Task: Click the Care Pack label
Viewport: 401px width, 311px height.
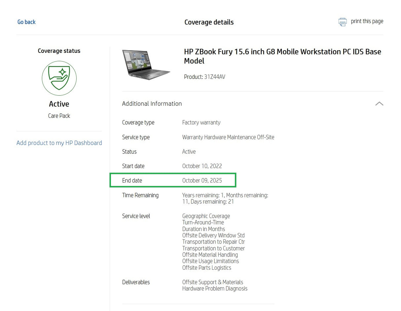Action: click(59, 116)
